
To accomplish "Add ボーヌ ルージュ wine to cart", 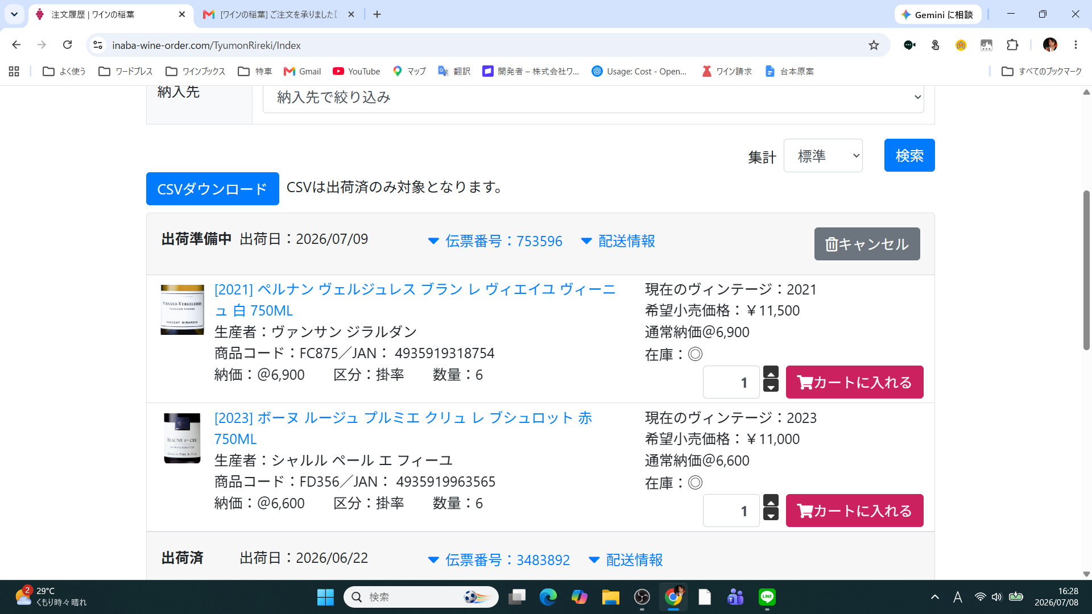I will tap(854, 511).
